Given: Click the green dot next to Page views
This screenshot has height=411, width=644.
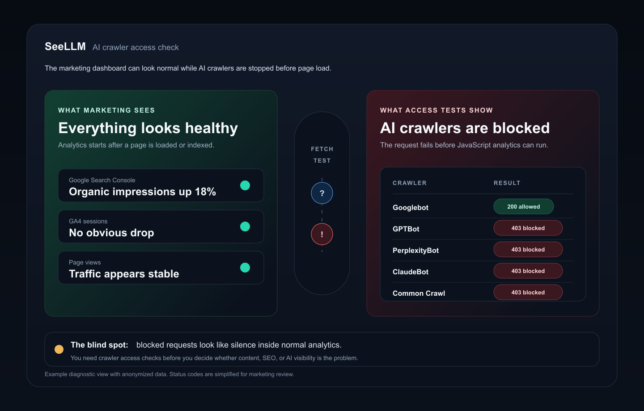Looking at the screenshot, I should (x=245, y=268).
